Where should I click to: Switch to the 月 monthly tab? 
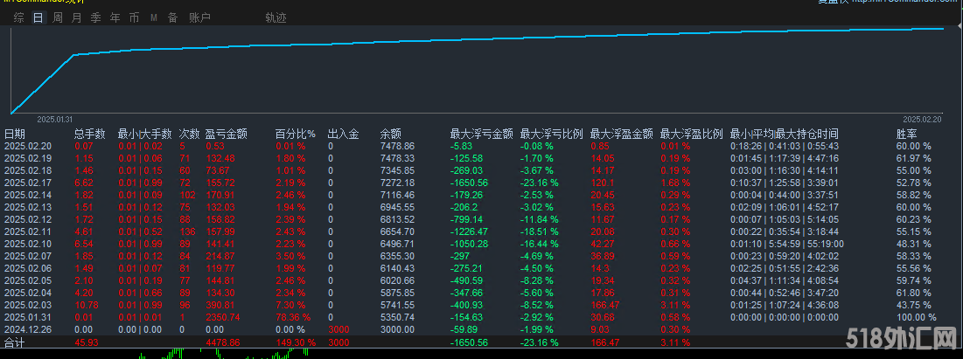click(x=76, y=18)
